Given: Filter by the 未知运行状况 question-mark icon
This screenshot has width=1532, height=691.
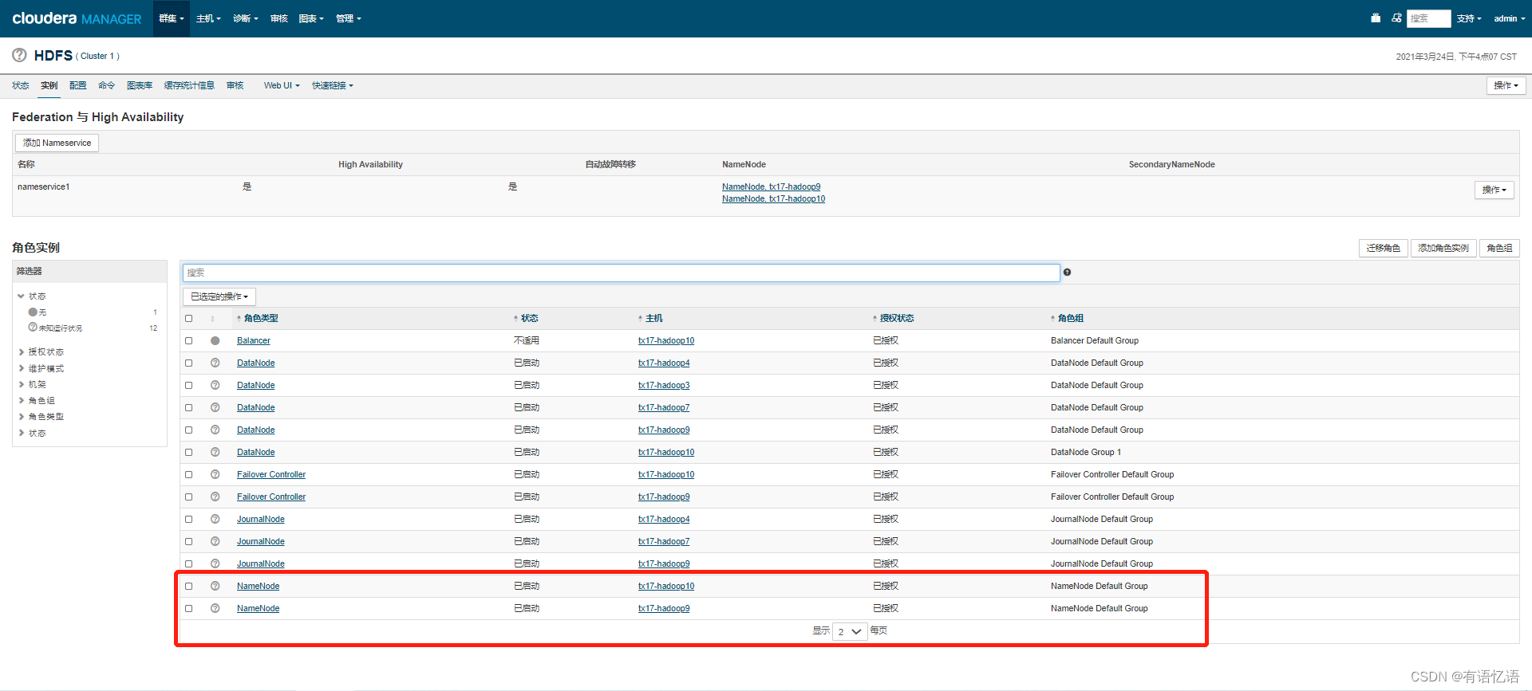Looking at the screenshot, I should tap(33, 328).
